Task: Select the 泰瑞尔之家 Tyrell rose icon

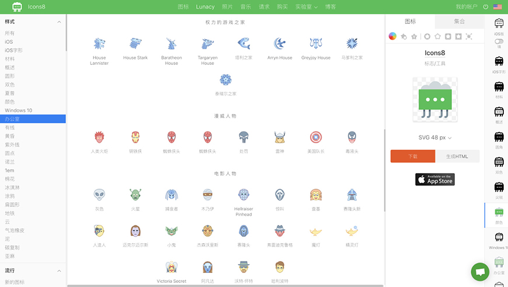Action: click(x=225, y=79)
